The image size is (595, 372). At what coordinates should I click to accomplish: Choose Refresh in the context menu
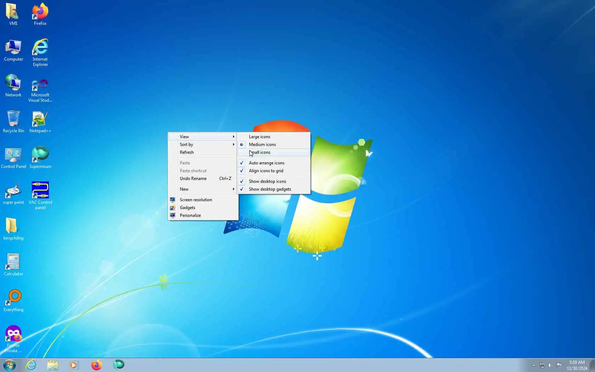pyautogui.click(x=203, y=152)
